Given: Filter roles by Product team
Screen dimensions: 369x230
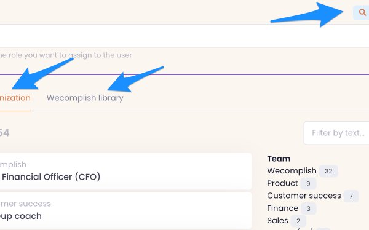Looking at the screenshot, I should click(282, 183).
